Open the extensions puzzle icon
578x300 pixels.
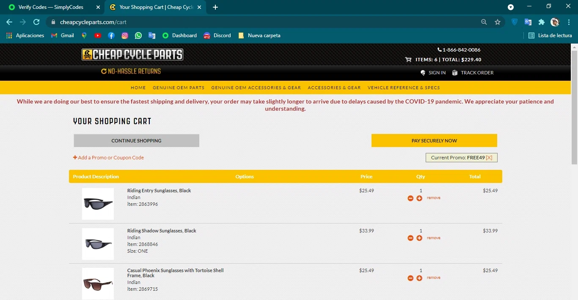(x=542, y=22)
